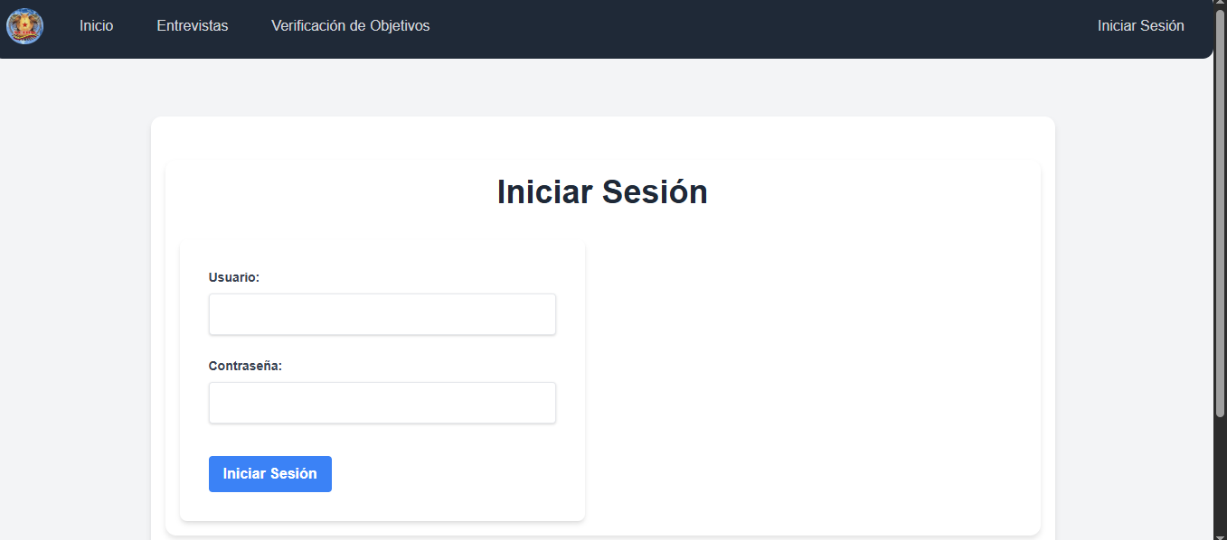Click the Usuario label
Screen dimensions: 1227x540
233,277
